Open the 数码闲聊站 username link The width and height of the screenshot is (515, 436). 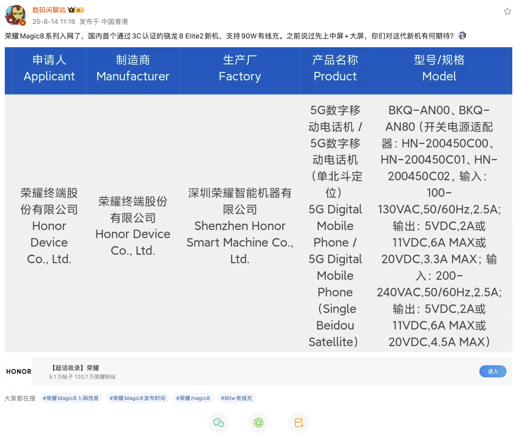pyautogui.click(x=49, y=10)
